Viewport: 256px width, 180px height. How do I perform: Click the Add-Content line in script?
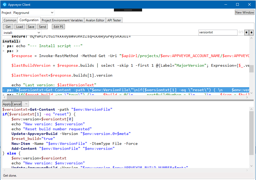pos(63,148)
